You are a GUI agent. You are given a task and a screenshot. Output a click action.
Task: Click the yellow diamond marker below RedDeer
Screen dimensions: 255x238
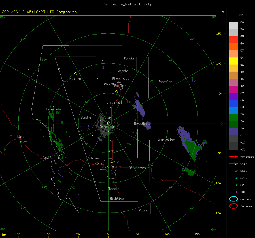pos(117,92)
